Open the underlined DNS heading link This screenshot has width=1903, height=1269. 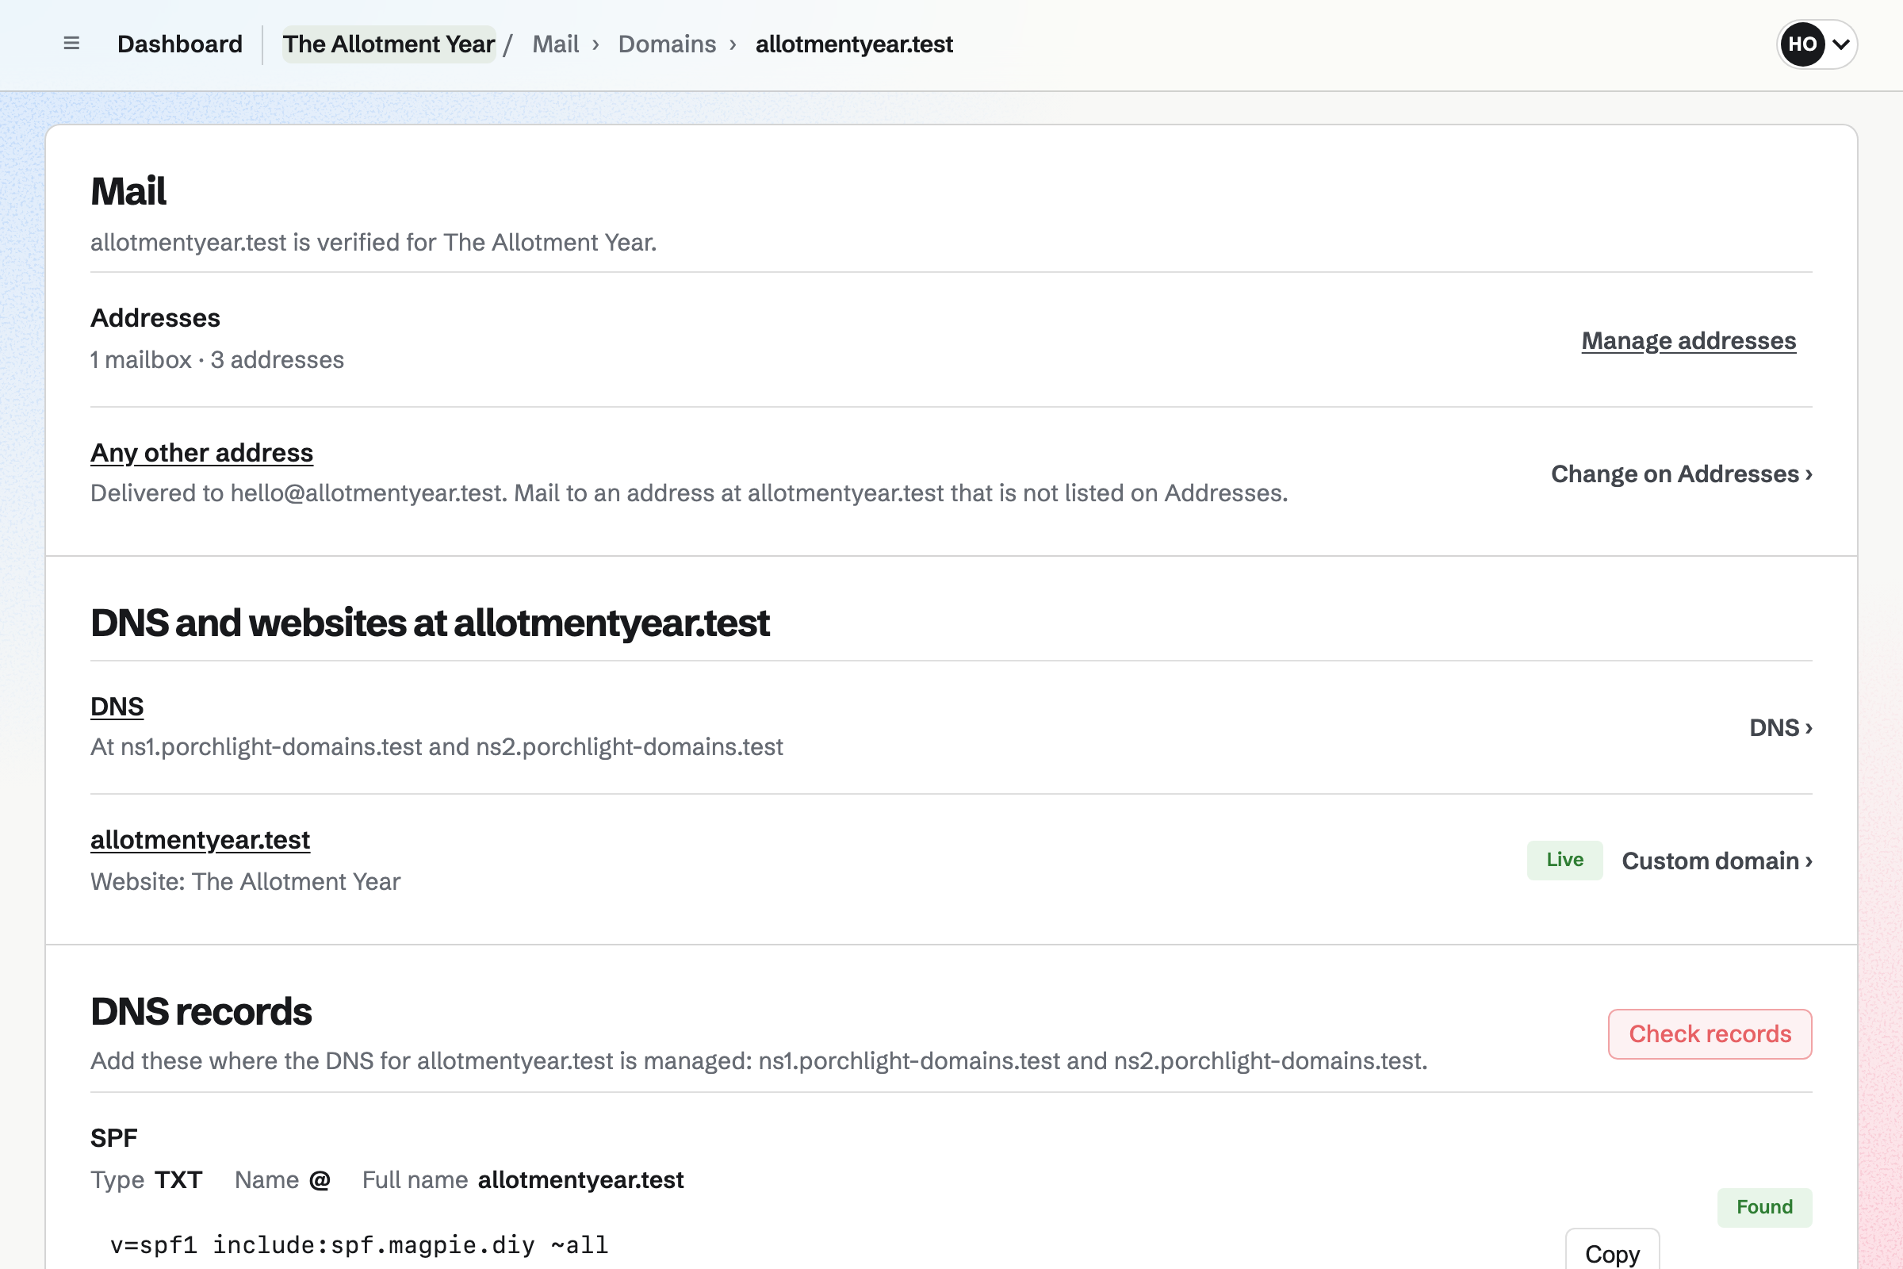pyautogui.click(x=117, y=707)
